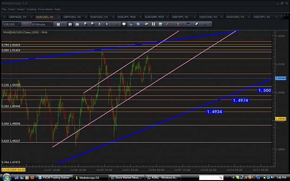
Task: Click the white vertical bars icon
Action: tap(153, 24)
